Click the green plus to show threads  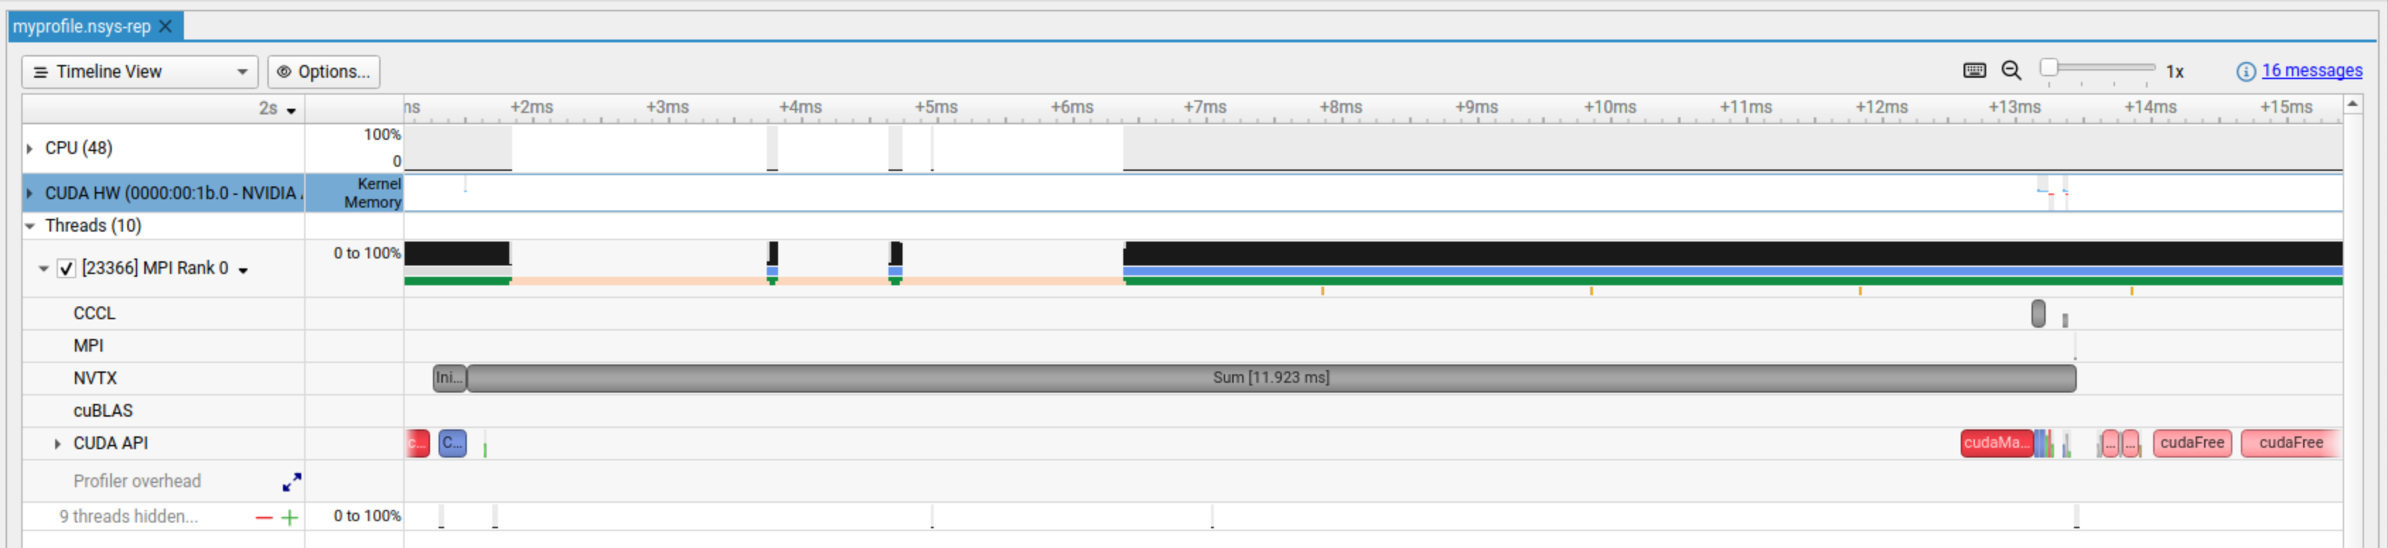(x=290, y=518)
